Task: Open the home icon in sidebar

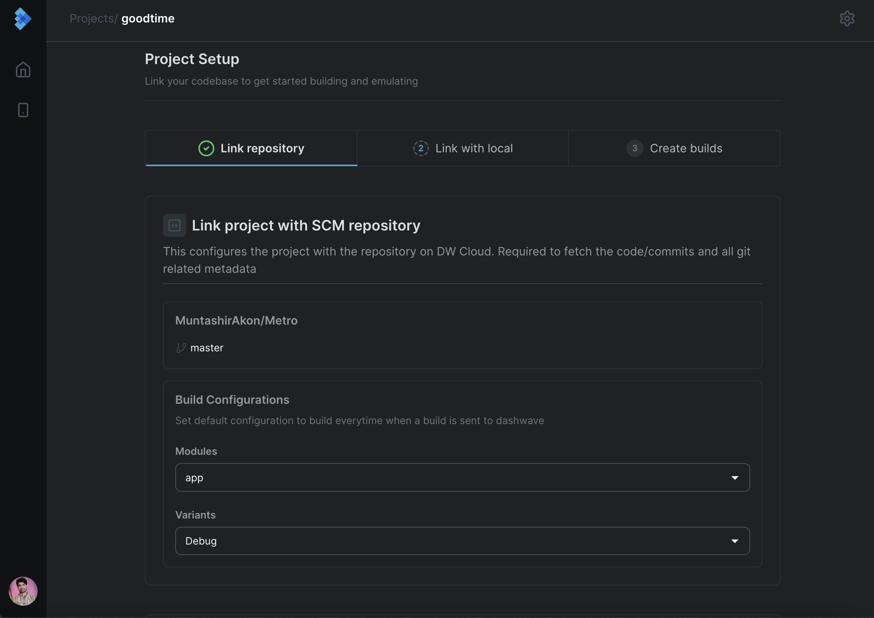Action: tap(23, 69)
